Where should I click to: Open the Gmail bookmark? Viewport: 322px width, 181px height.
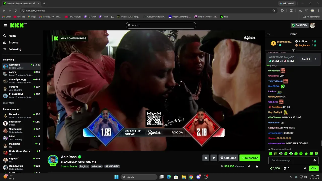point(6,17)
